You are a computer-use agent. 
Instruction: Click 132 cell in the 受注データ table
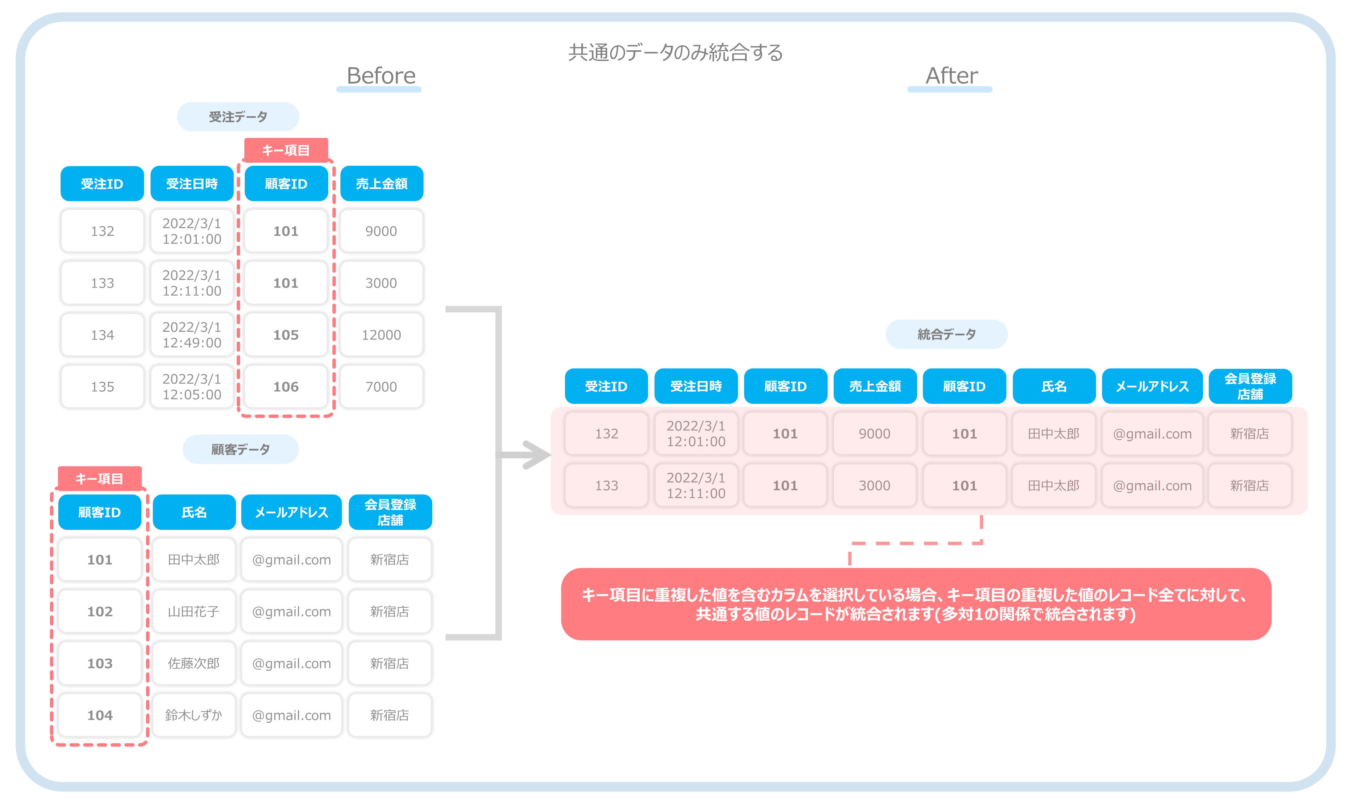point(102,231)
